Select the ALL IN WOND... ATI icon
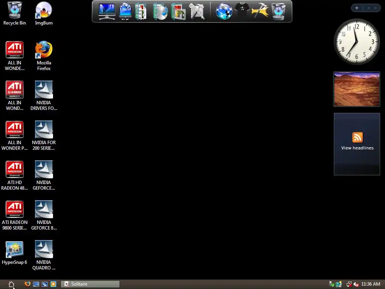Image resolution: width=385 pixels, height=289 pixels. click(x=15, y=96)
